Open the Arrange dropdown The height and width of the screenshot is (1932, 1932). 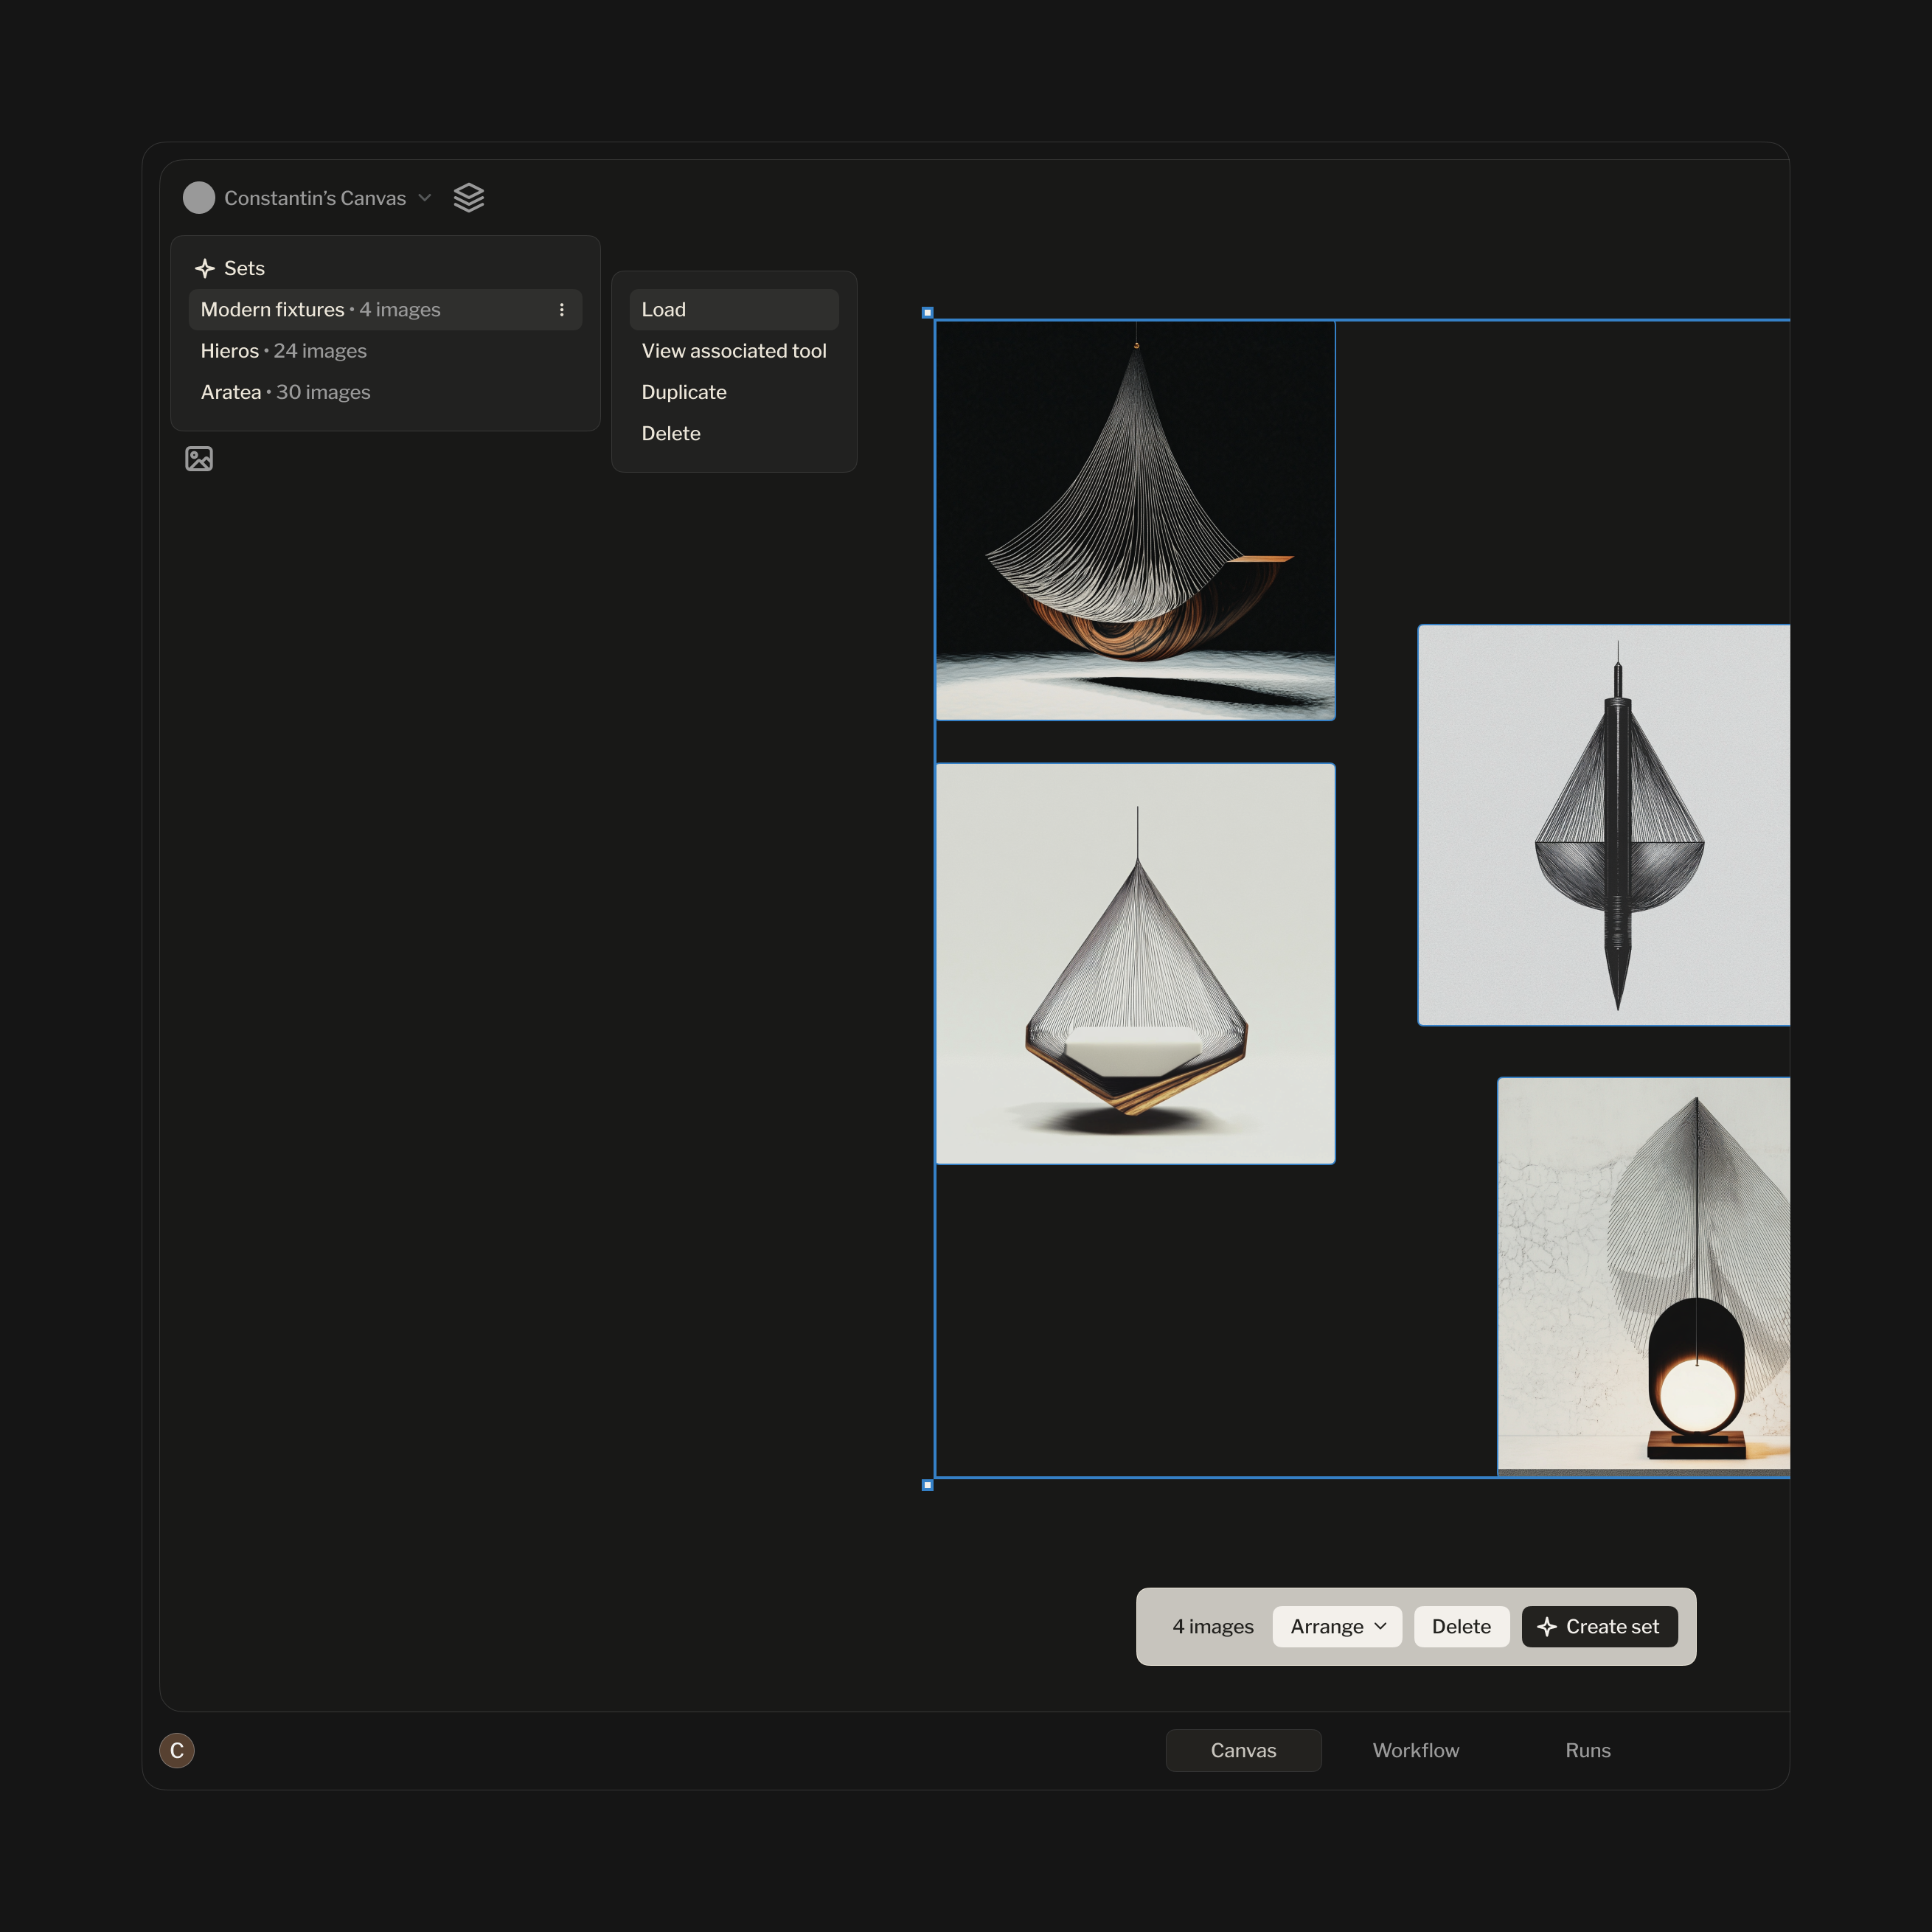(x=1337, y=1626)
